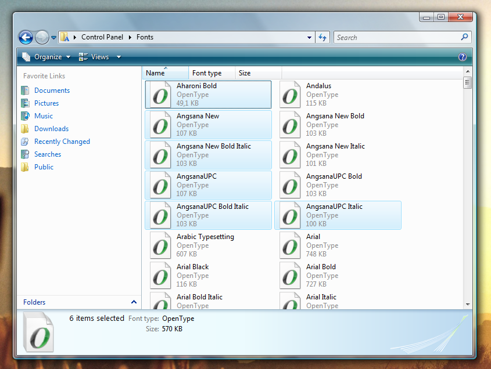Select the Angsana New Italic font icon
This screenshot has height=369, width=491.
(x=290, y=155)
